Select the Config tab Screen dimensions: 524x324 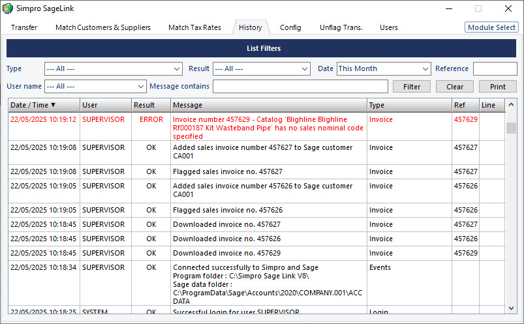(290, 27)
